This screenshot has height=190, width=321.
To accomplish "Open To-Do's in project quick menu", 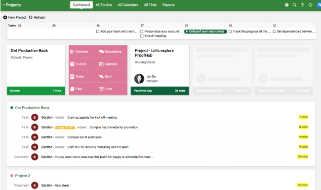I will [83, 64].
